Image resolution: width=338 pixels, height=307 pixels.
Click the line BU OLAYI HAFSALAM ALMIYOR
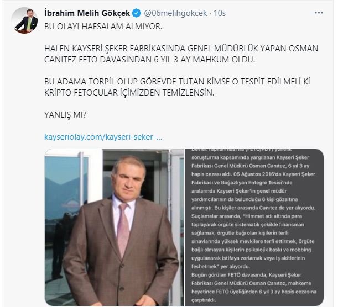(103, 27)
